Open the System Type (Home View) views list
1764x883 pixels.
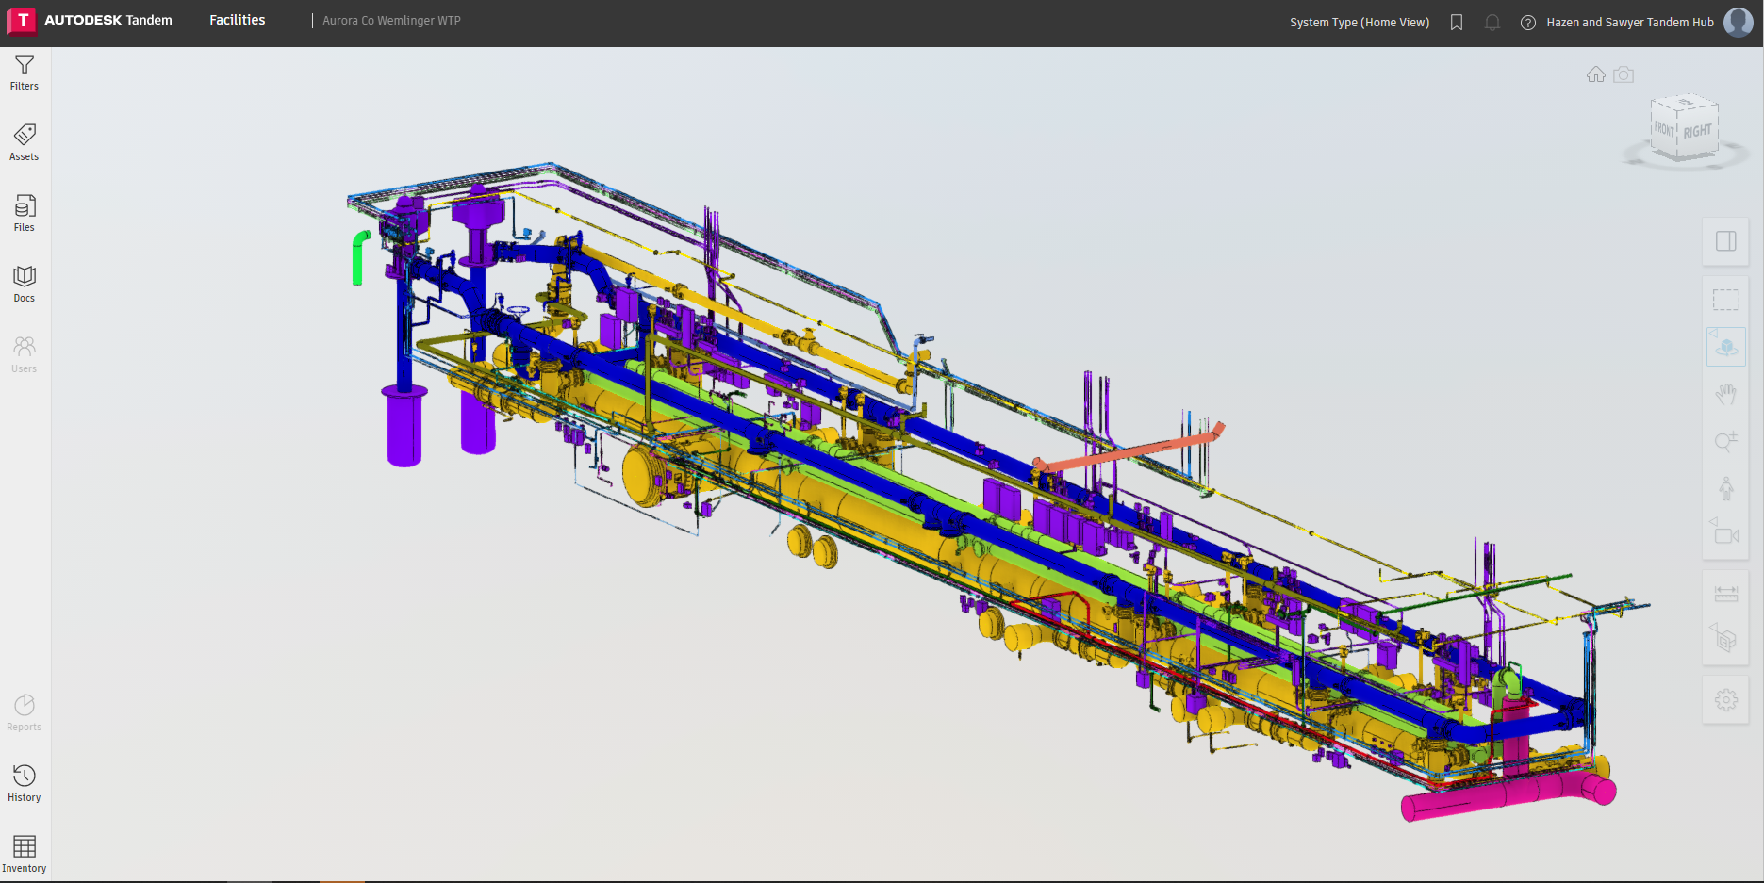tap(1359, 23)
